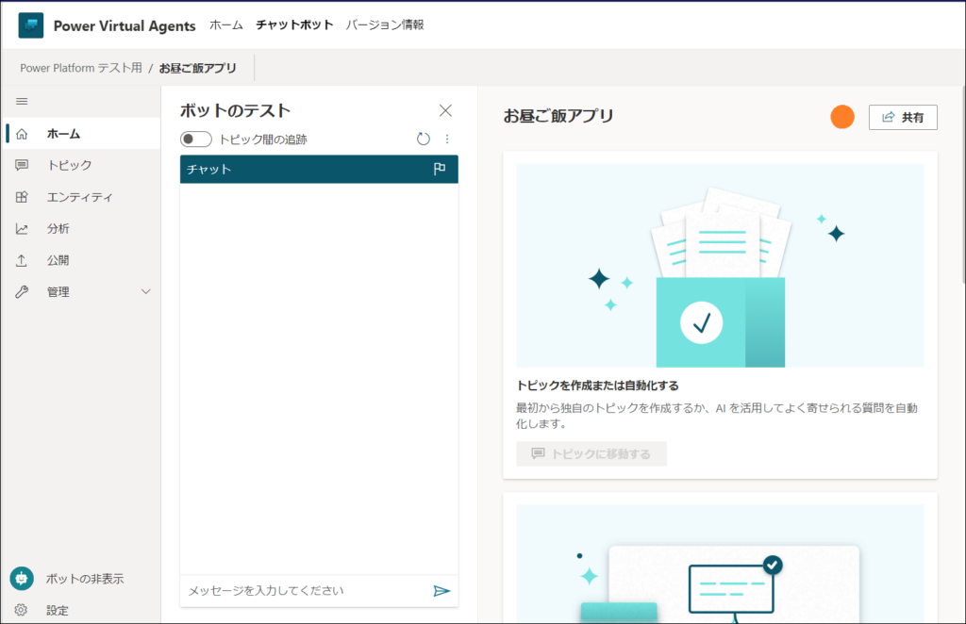Screen dimensions: 966x624
Task: Click the トピックを作成または自動化する heading
Action: click(x=597, y=386)
